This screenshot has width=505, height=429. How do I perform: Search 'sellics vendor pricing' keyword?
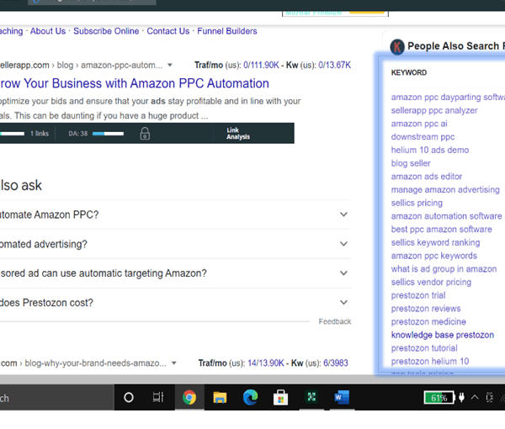(431, 282)
